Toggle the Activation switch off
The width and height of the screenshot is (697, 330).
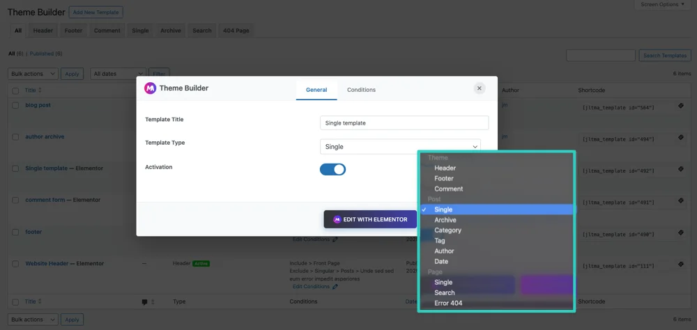(332, 169)
